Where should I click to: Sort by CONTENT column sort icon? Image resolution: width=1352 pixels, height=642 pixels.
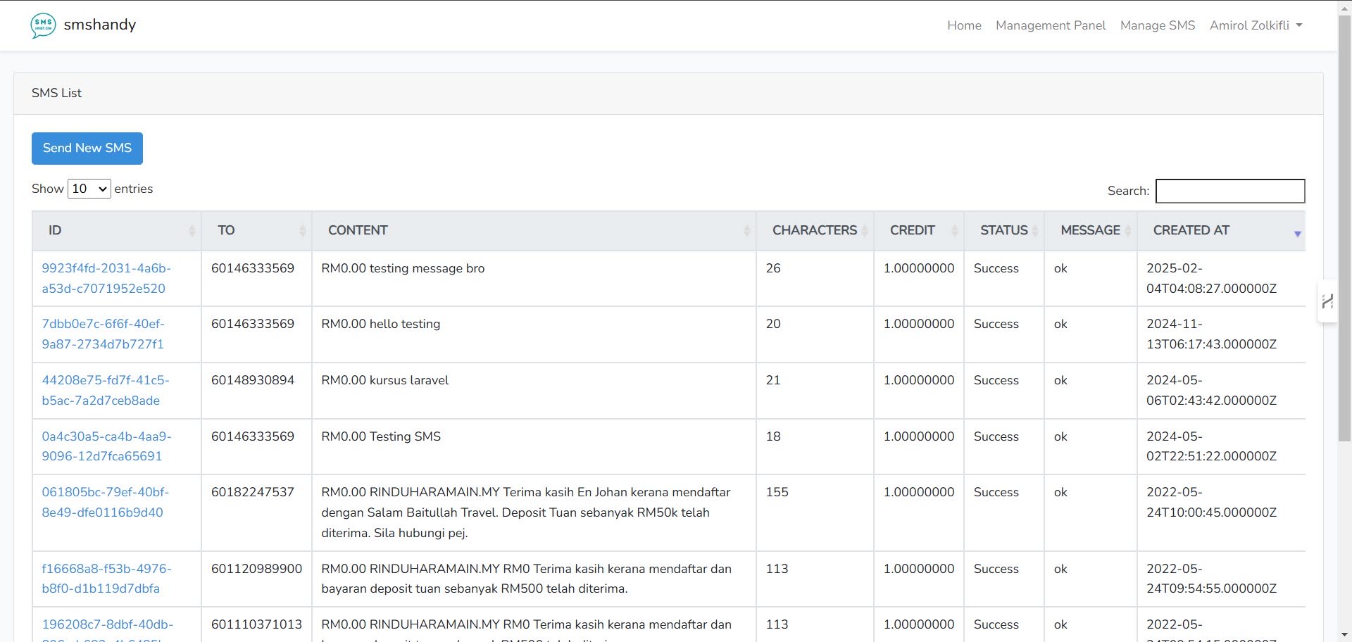[x=746, y=231]
